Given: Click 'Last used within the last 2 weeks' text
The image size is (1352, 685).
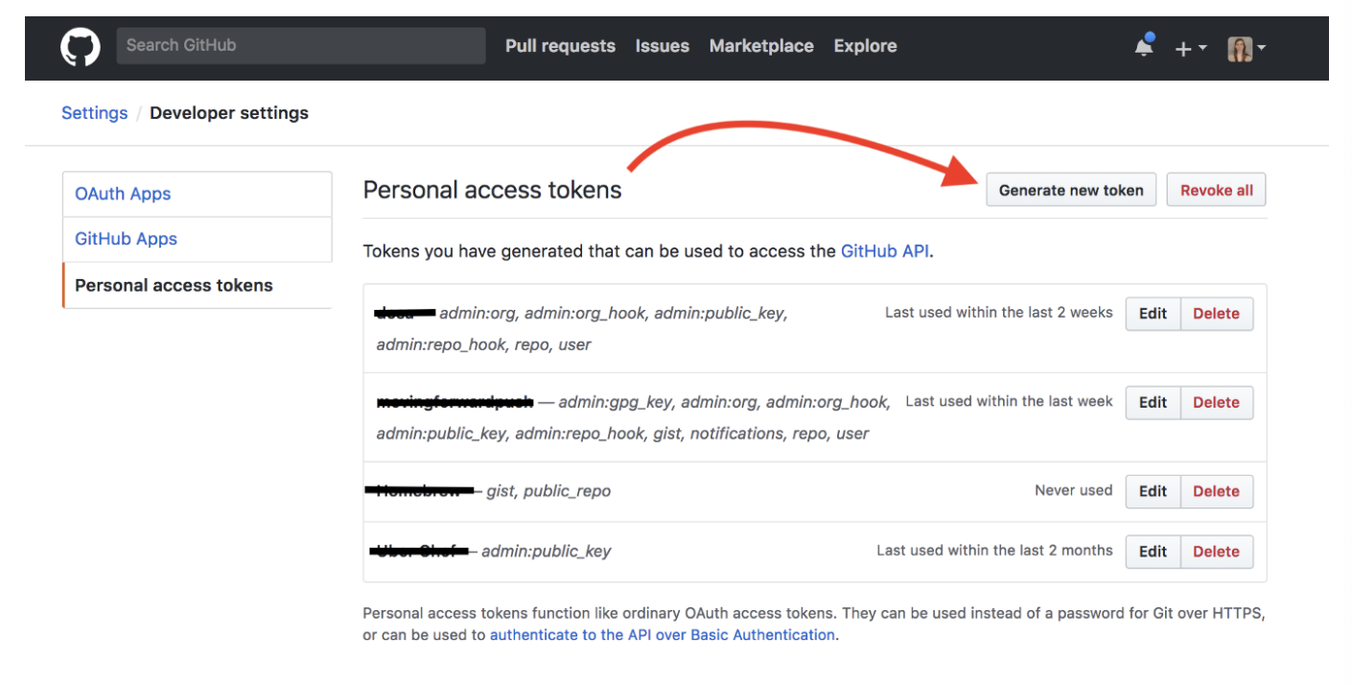Looking at the screenshot, I should coord(999,313).
